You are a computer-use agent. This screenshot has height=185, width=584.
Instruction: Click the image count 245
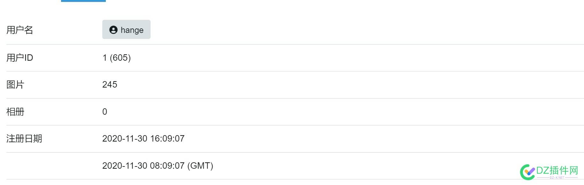click(x=110, y=84)
